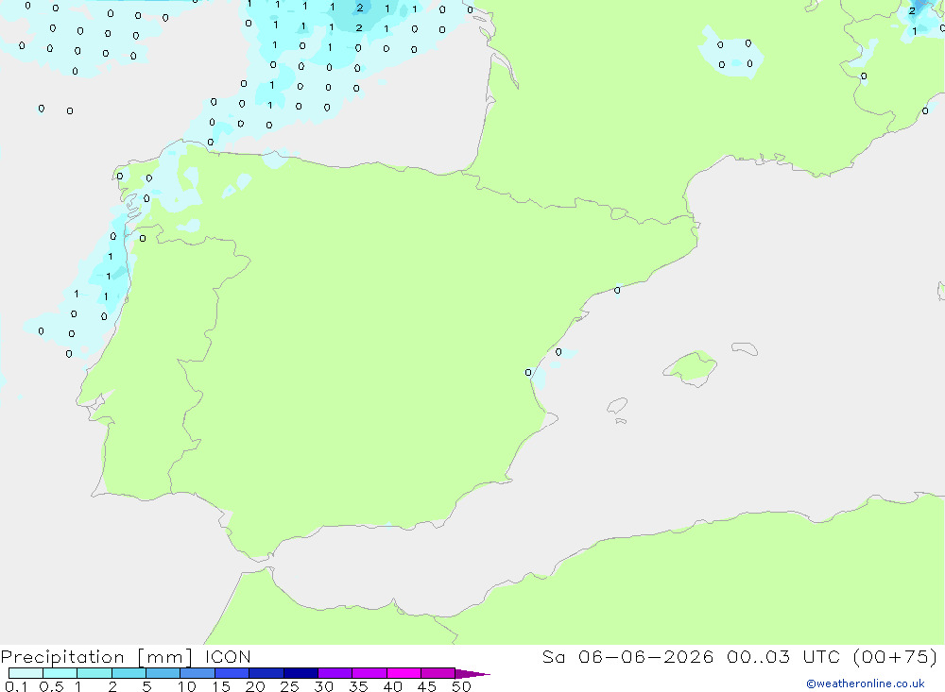945x692 pixels.
Task: Click the Mallorca island on the map
Action: [x=690, y=367]
